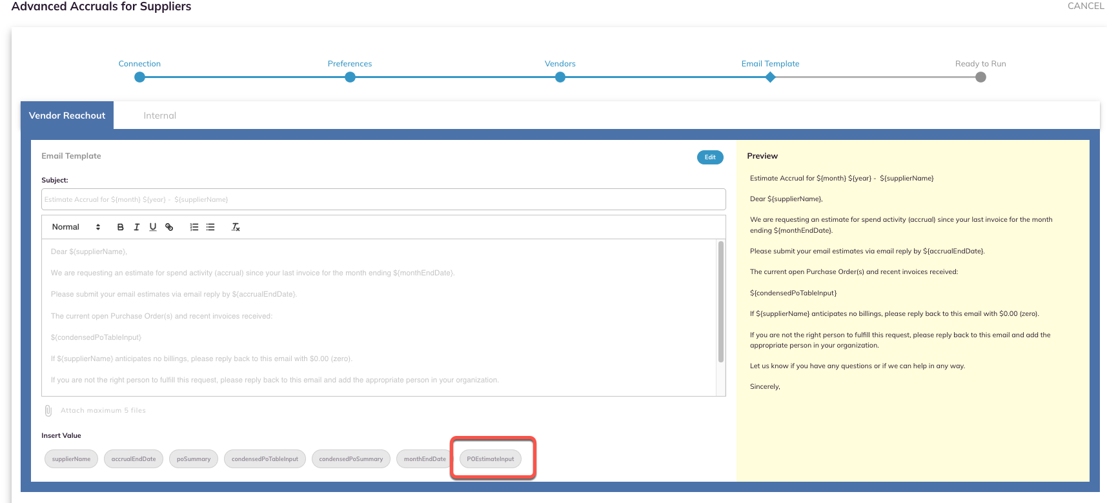Clear text formatting icon
The width and height of the screenshot is (1107, 503).
[x=236, y=227]
